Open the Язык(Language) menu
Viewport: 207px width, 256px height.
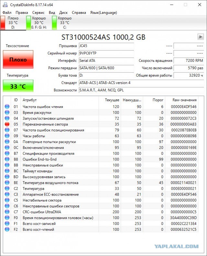tap(103, 13)
